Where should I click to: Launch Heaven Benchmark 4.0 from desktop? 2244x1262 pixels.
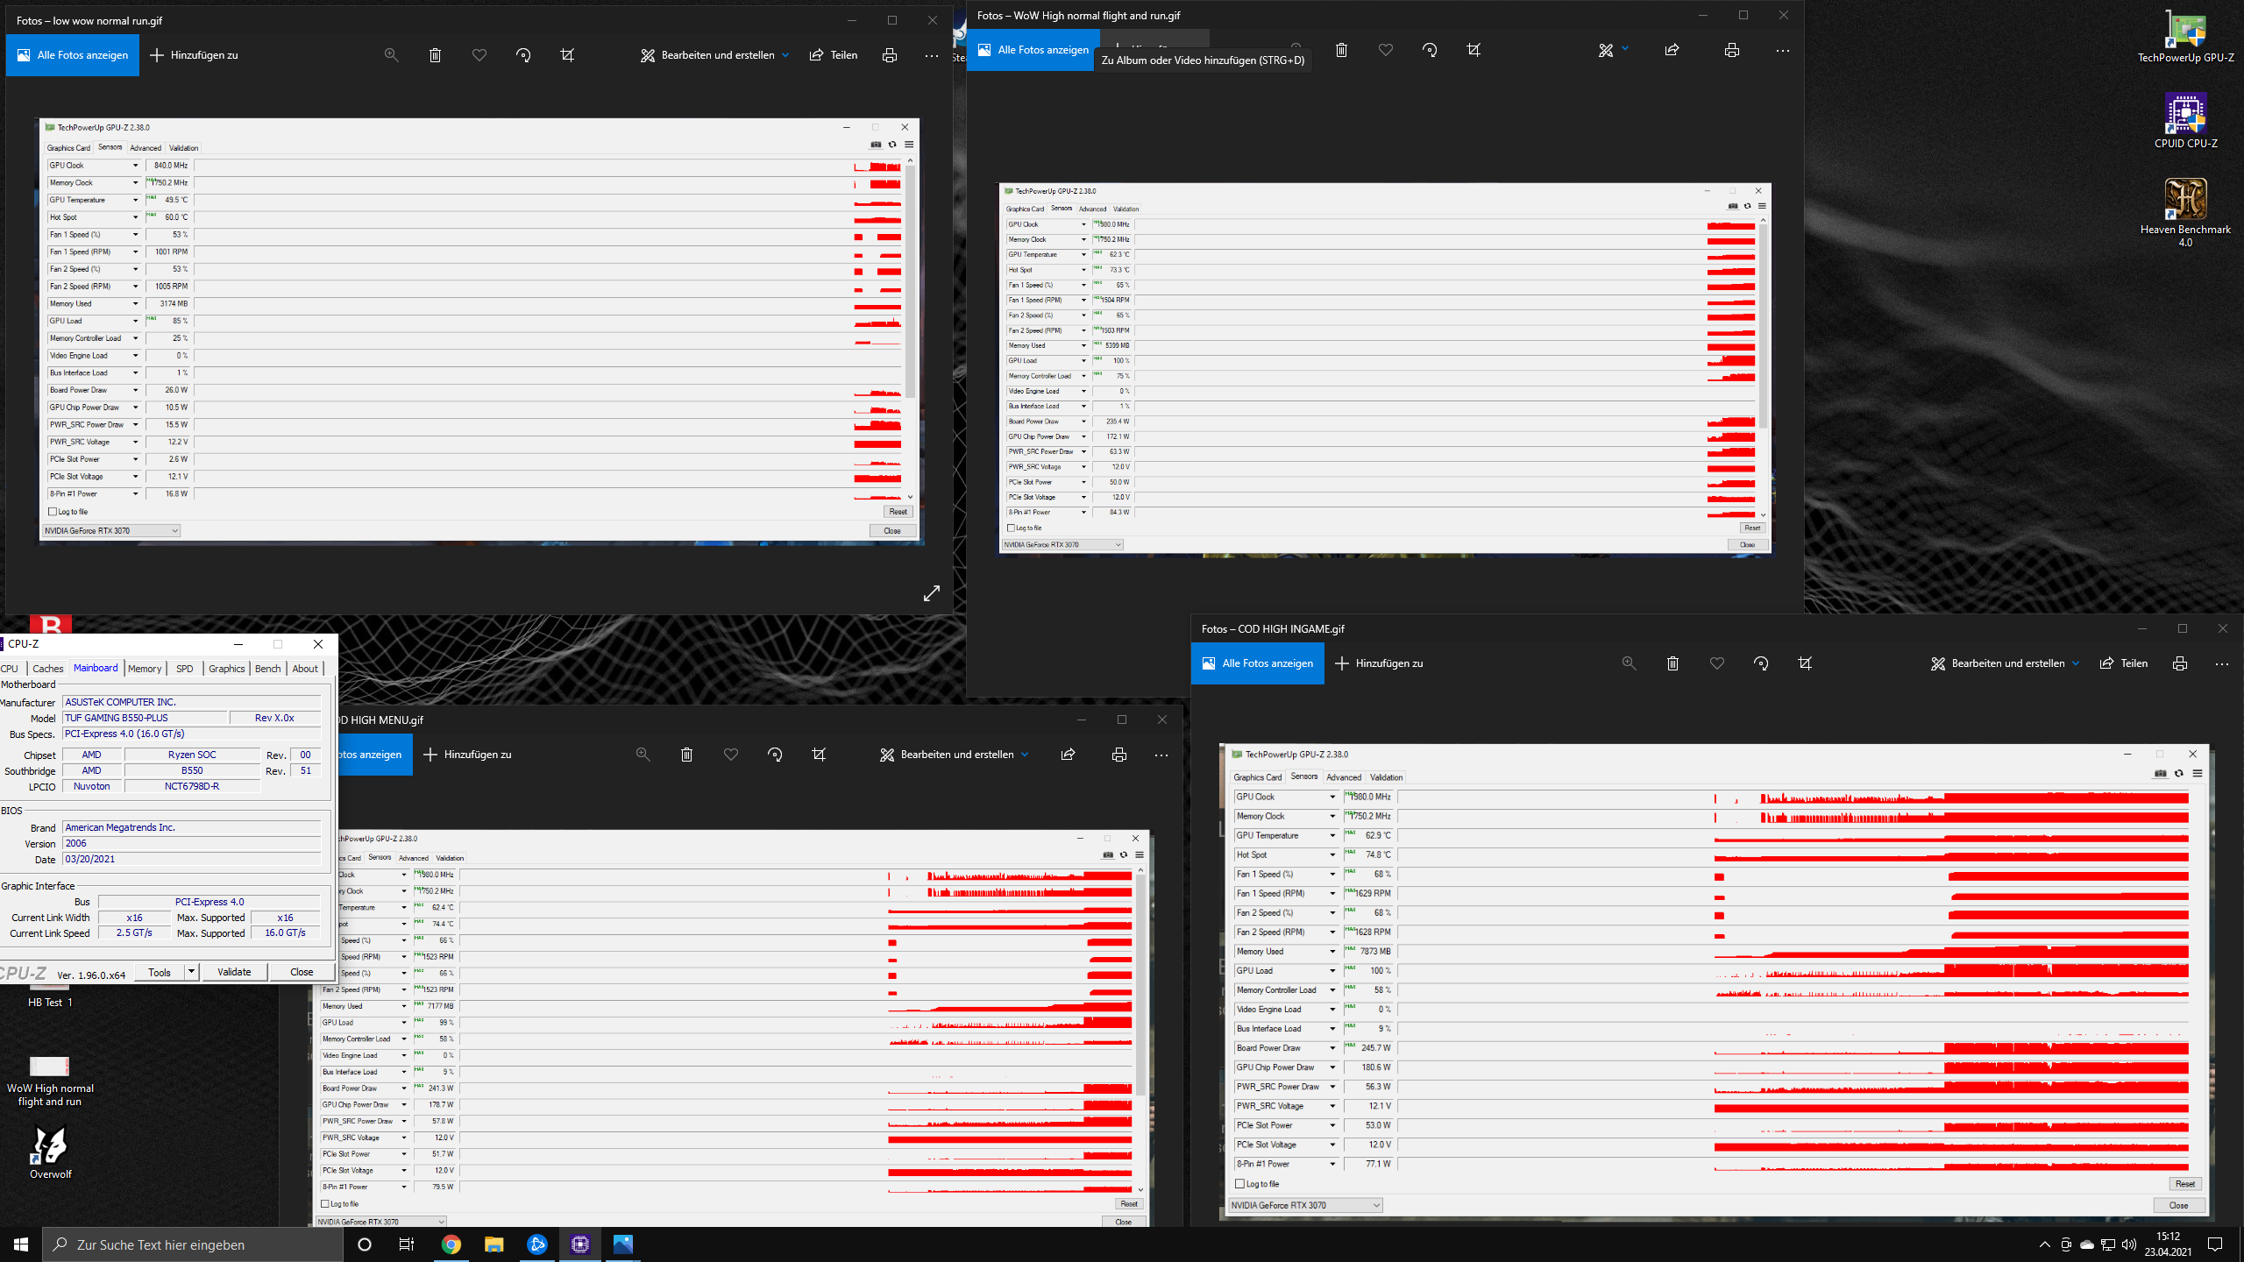2185,212
